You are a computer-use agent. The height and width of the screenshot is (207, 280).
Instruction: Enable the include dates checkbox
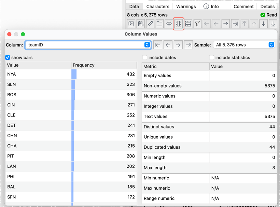pyautogui.click(x=145, y=57)
